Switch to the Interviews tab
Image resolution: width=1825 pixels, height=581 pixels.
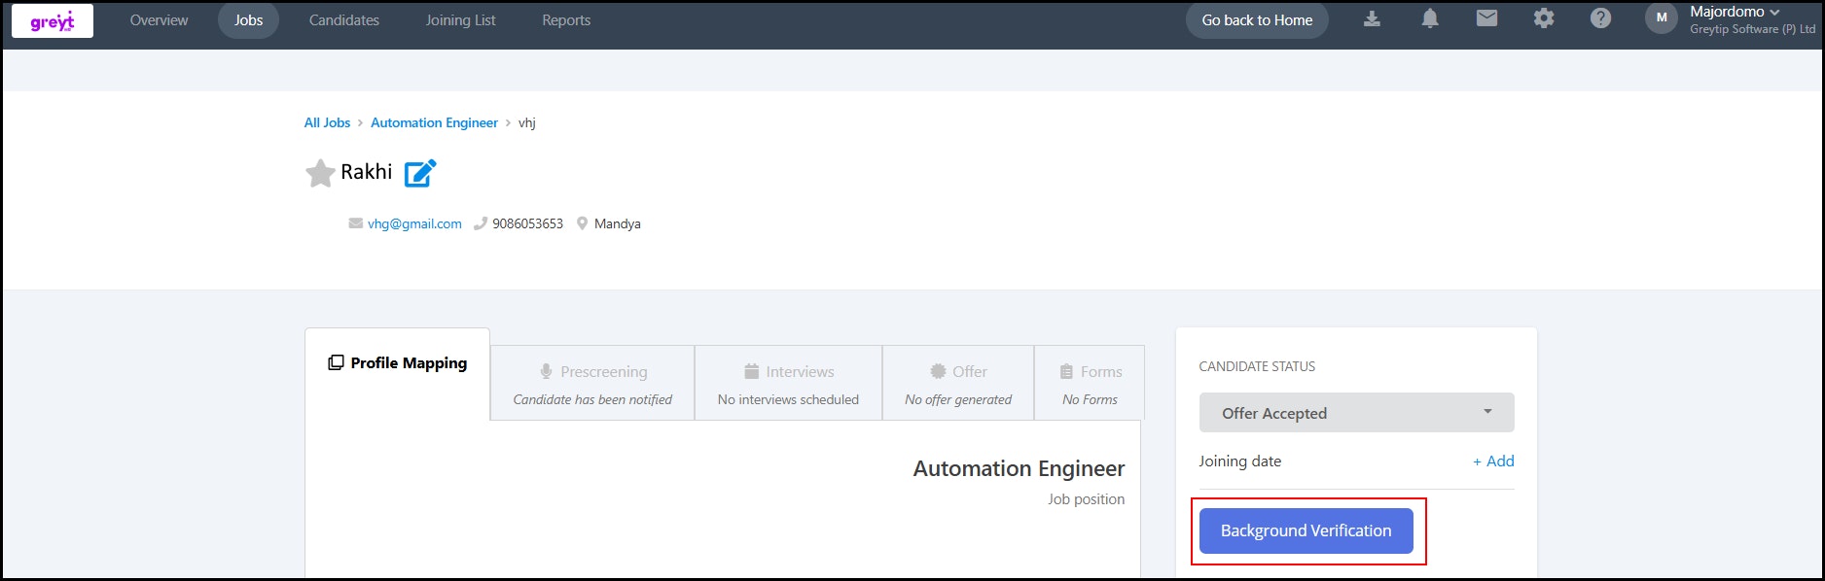[788, 383]
